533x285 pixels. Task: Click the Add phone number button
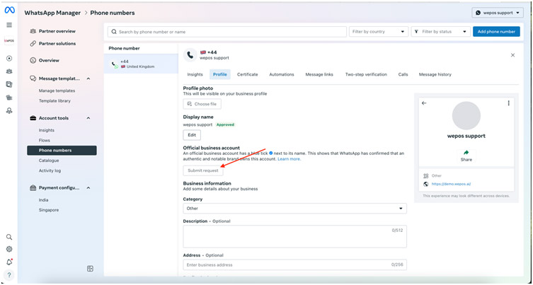tap(496, 32)
